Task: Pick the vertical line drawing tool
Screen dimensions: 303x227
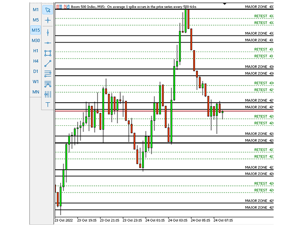Action: [48, 33]
